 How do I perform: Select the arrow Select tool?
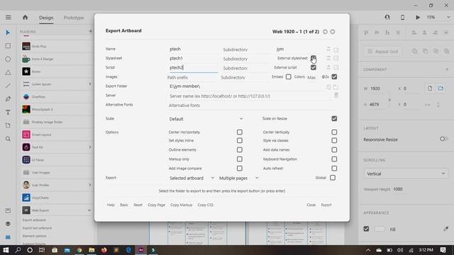[x=8, y=33]
